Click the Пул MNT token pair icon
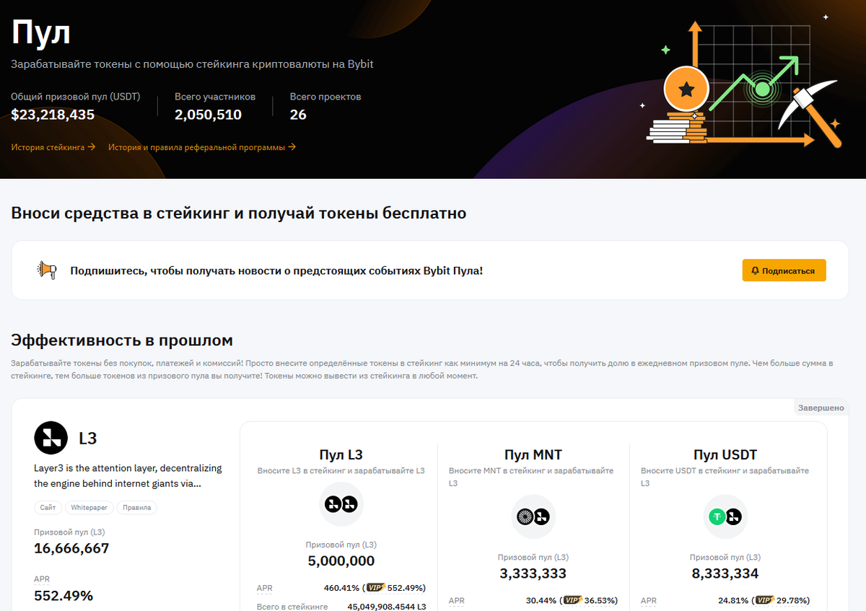 click(533, 517)
